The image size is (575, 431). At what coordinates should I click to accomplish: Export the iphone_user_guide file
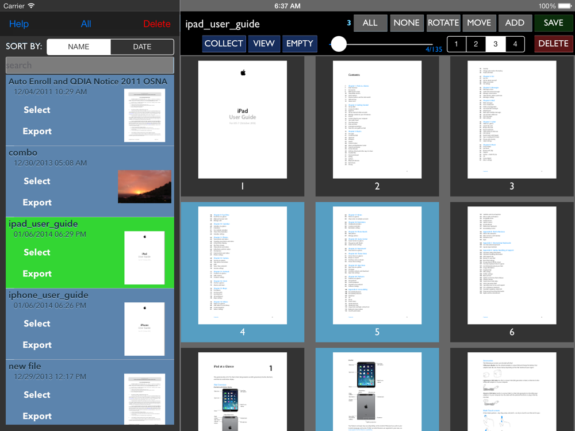[37, 344]
